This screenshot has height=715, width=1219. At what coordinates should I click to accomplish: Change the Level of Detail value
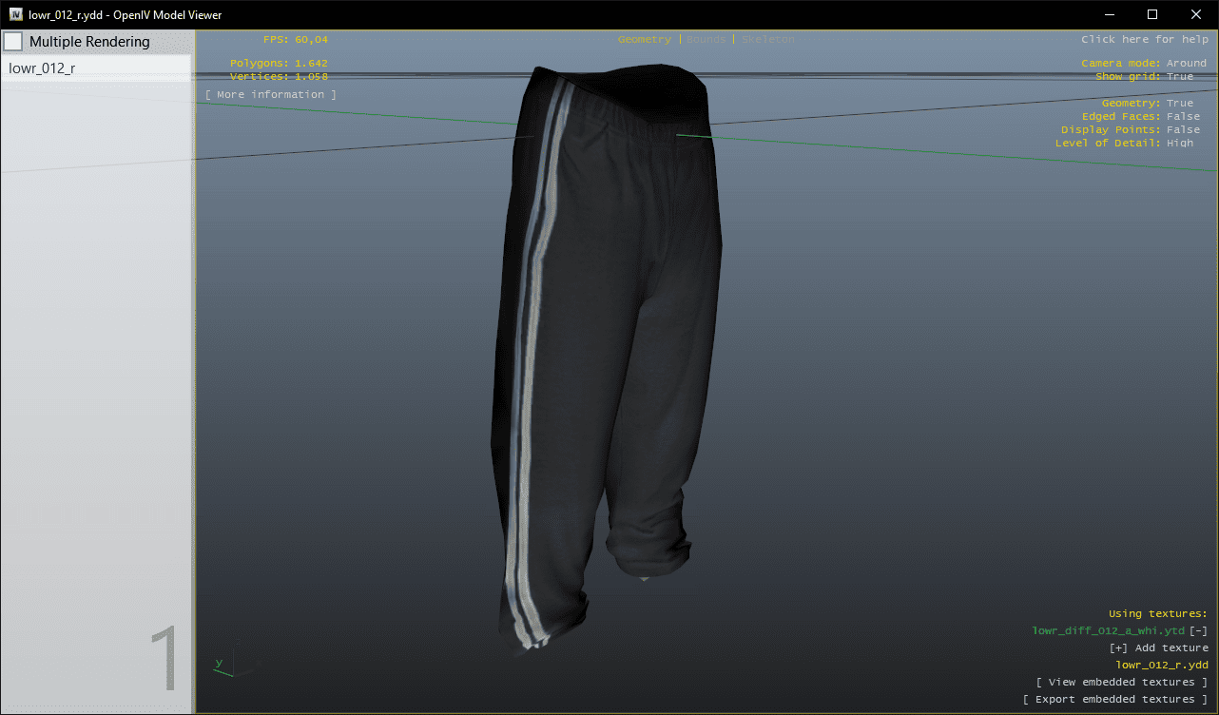point(1179,143)
